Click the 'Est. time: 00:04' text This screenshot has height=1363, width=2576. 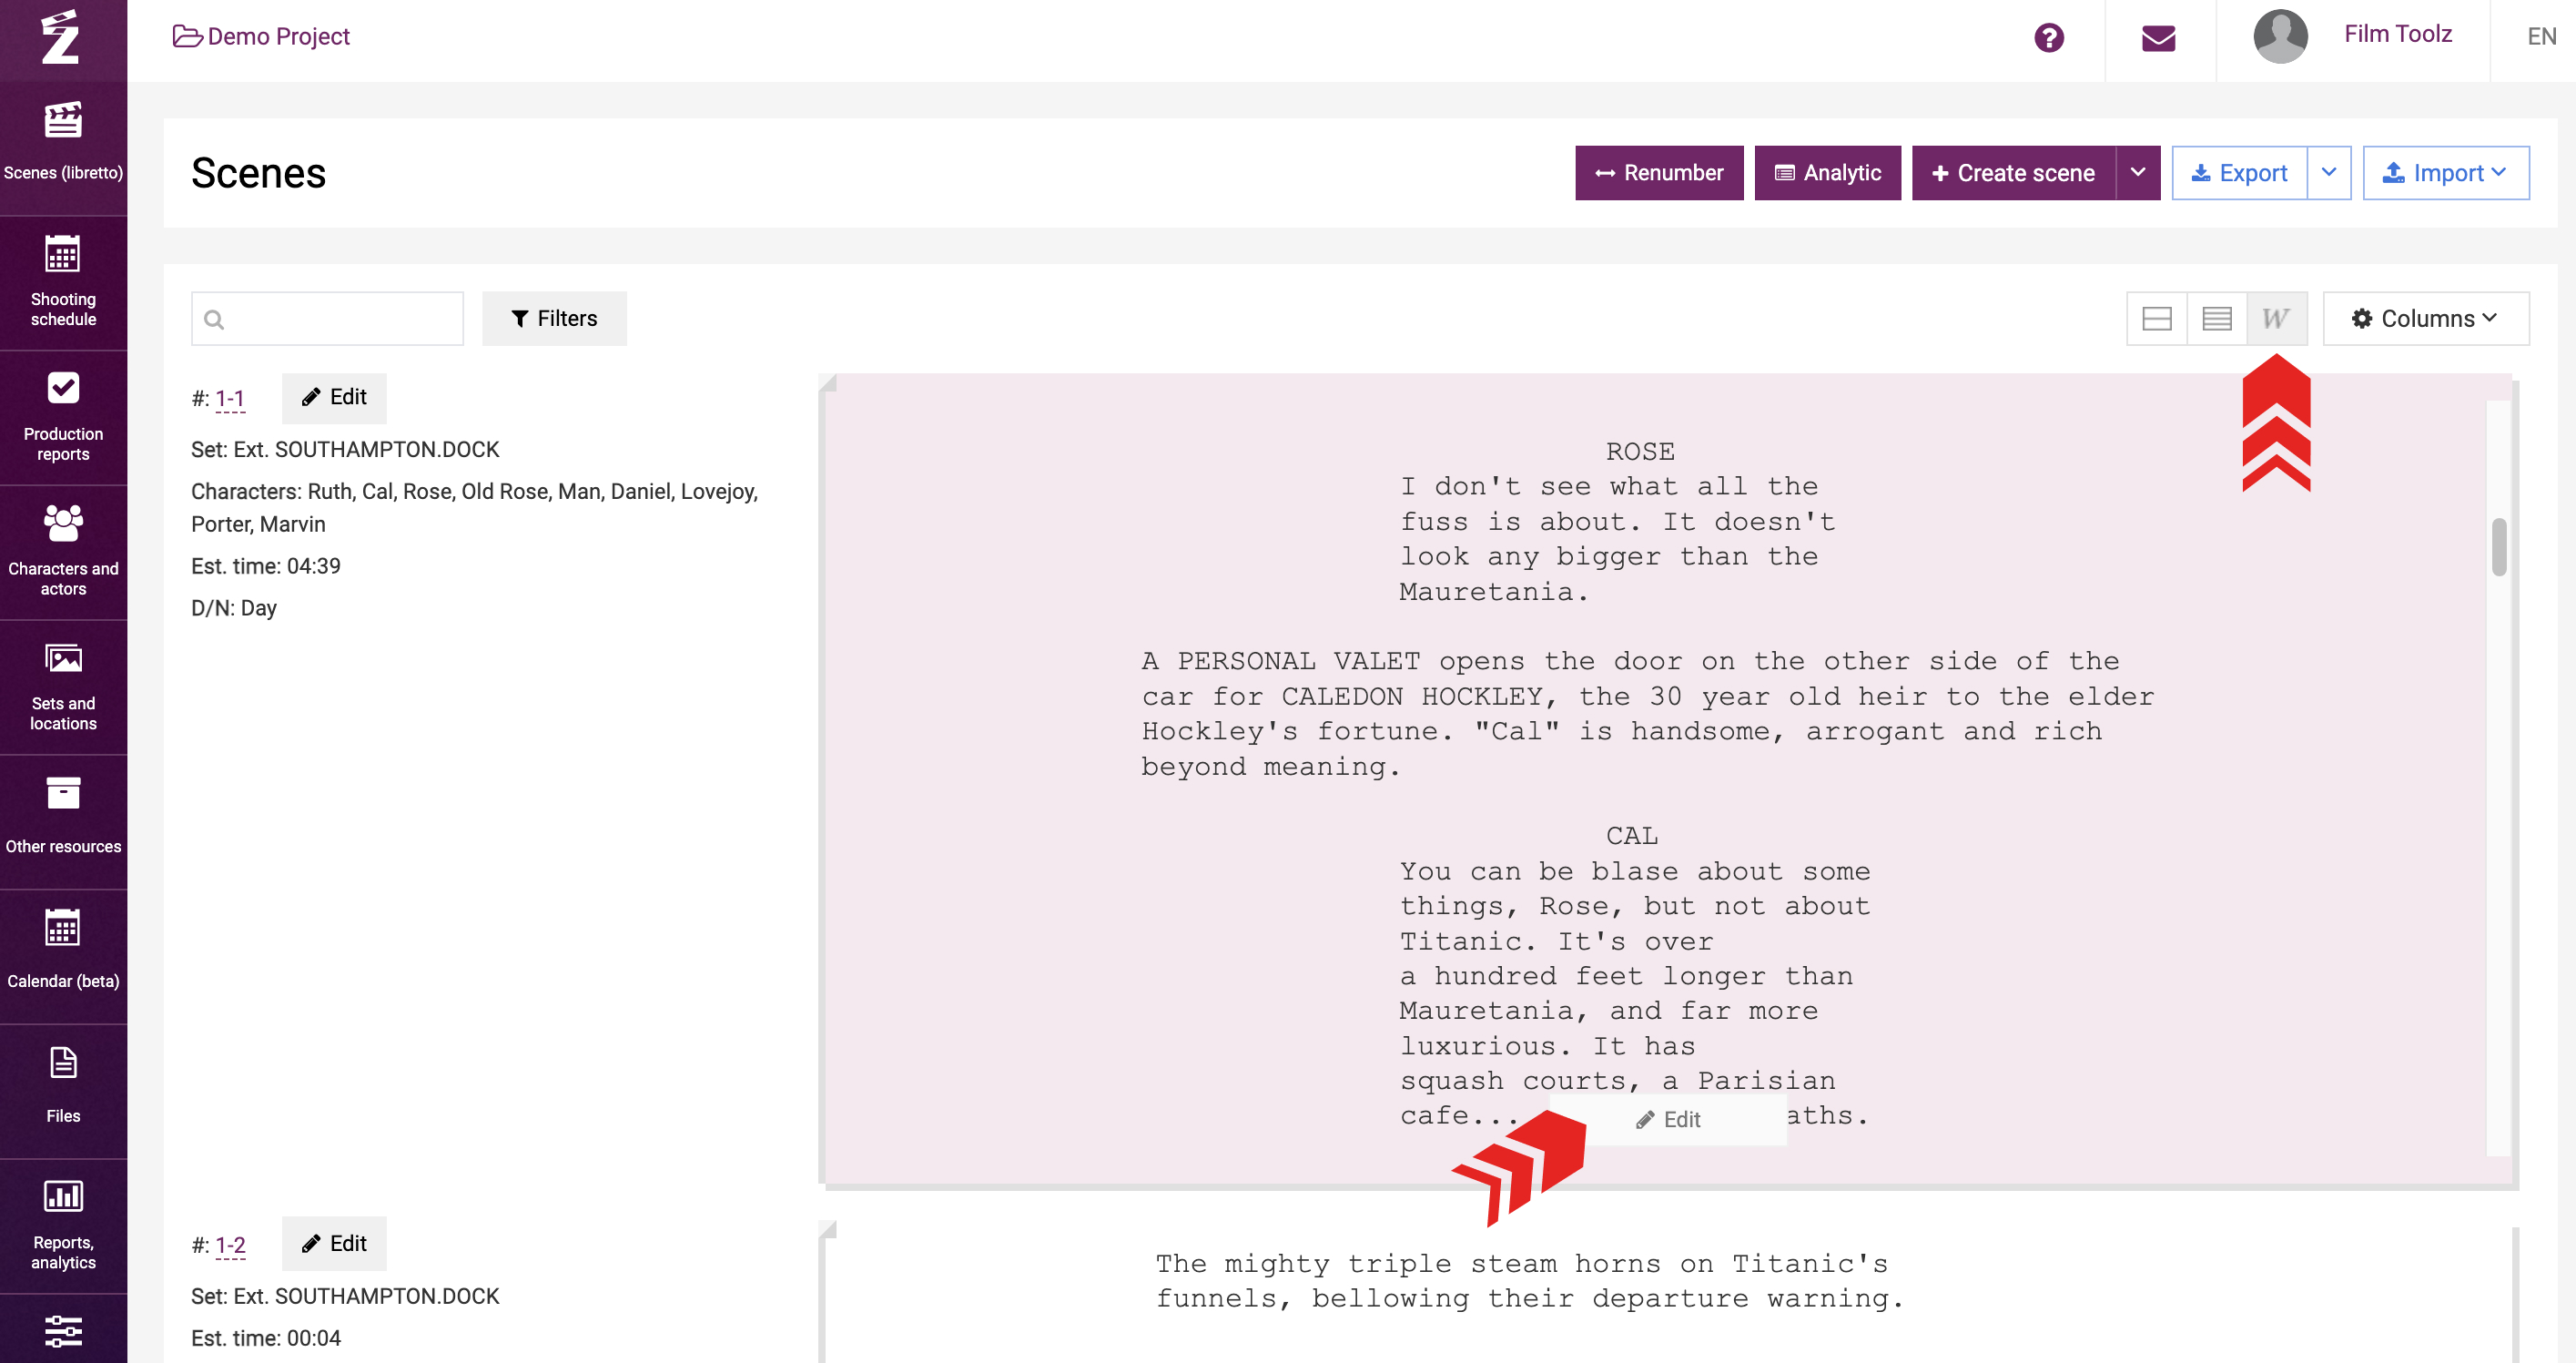point(266,1338)
